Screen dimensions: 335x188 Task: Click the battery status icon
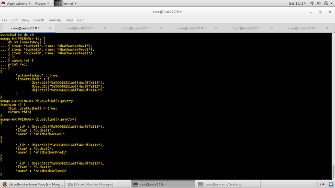click(326, 4)
